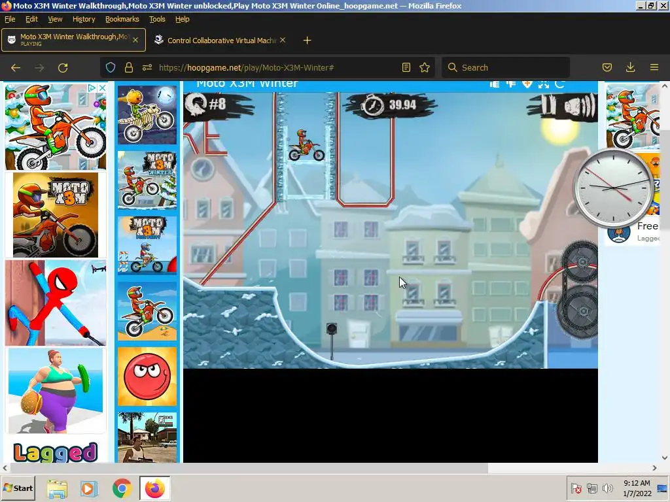Open the View menu
Screen dimensions: 670x502
click(x=55, y=19)
